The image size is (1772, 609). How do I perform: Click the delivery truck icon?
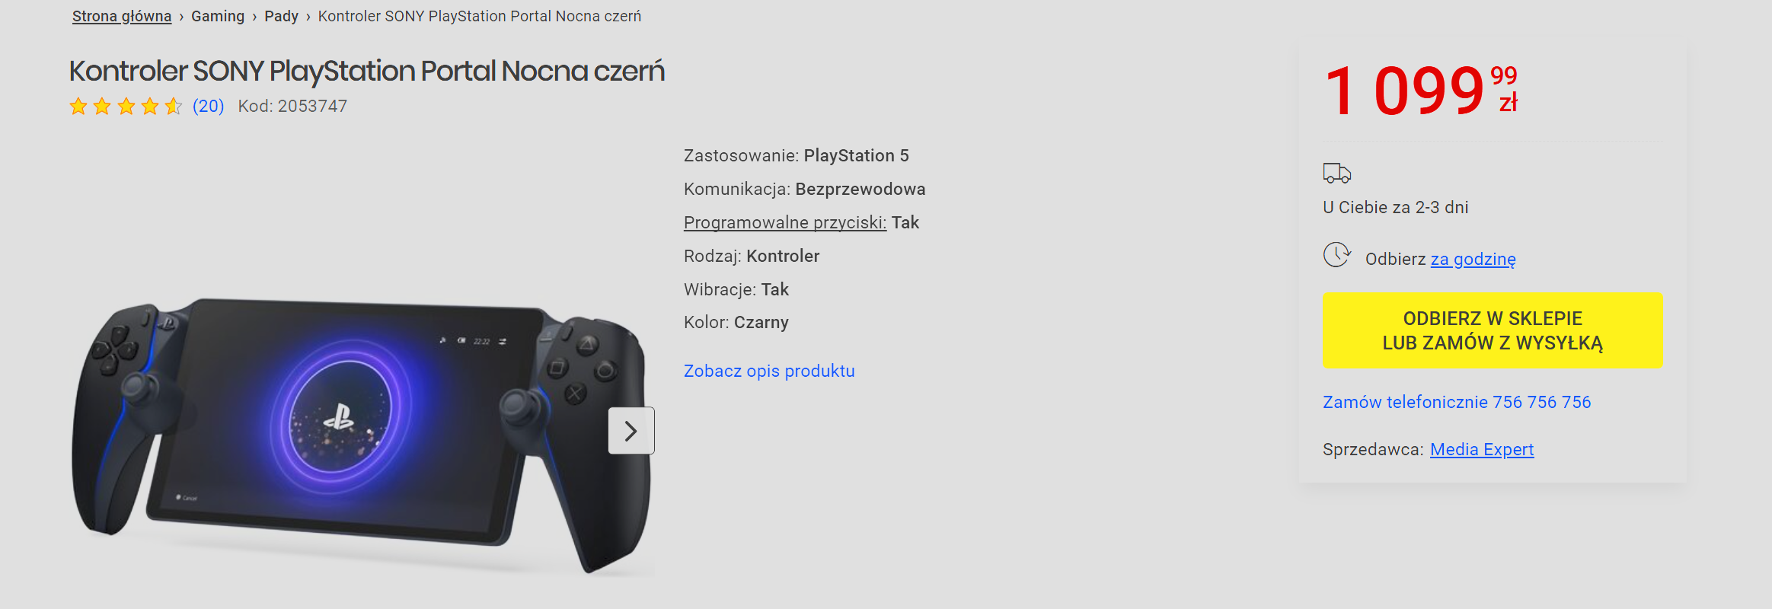(x=1336, y=174)
